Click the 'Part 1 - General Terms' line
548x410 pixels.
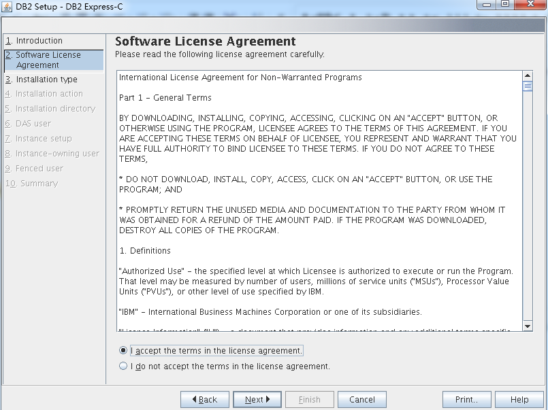tap(165, 98)
